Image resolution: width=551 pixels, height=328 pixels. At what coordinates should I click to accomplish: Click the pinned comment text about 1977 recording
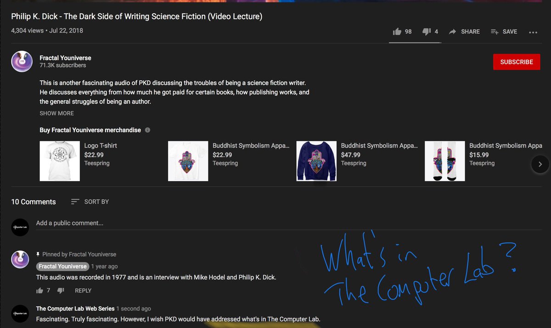pyautogui.click(x=156, y=278)
